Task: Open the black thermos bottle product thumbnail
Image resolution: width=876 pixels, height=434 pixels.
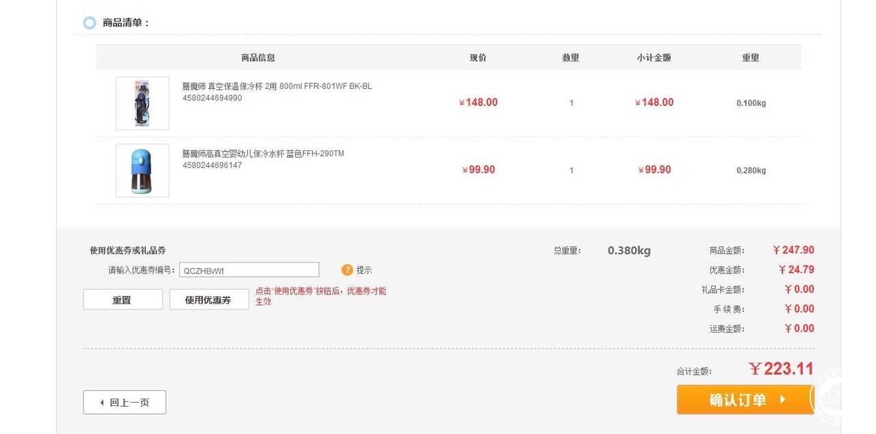Action: (142, 103)
